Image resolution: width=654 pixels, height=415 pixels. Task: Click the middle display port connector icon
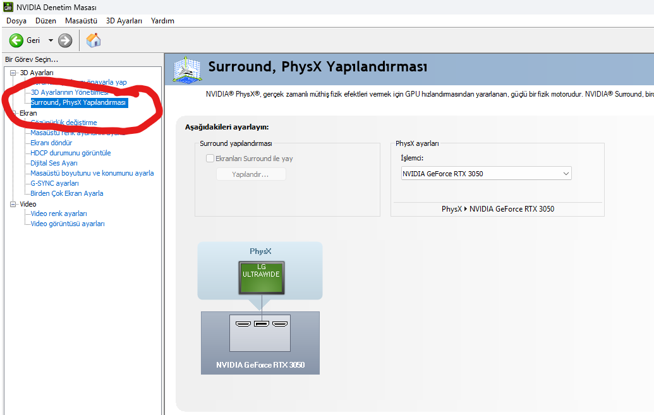(x=262, y=323)
